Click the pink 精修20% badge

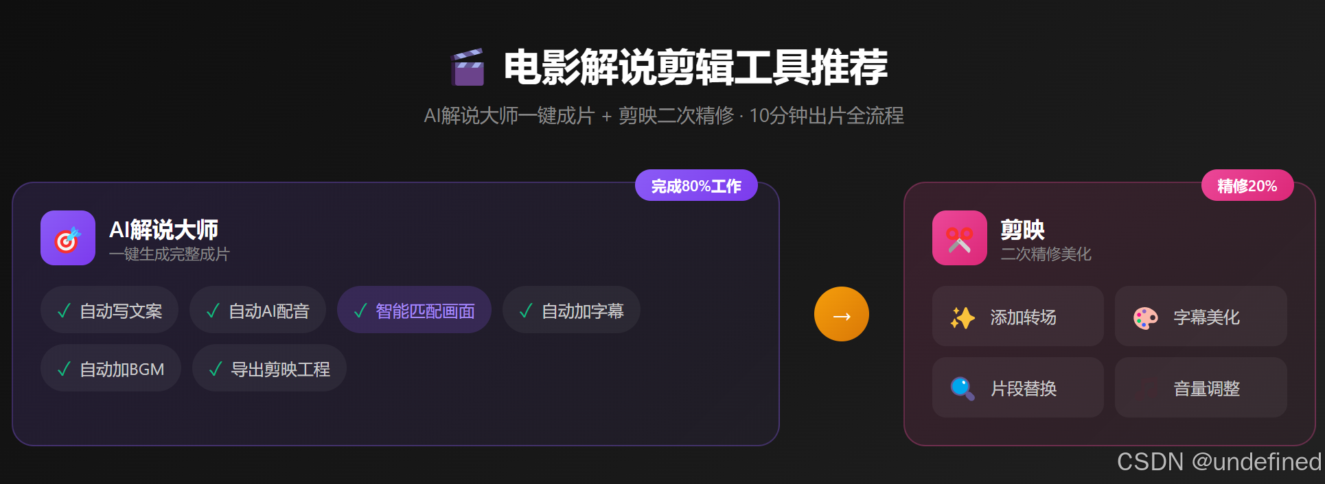[x=1247, y=185]
